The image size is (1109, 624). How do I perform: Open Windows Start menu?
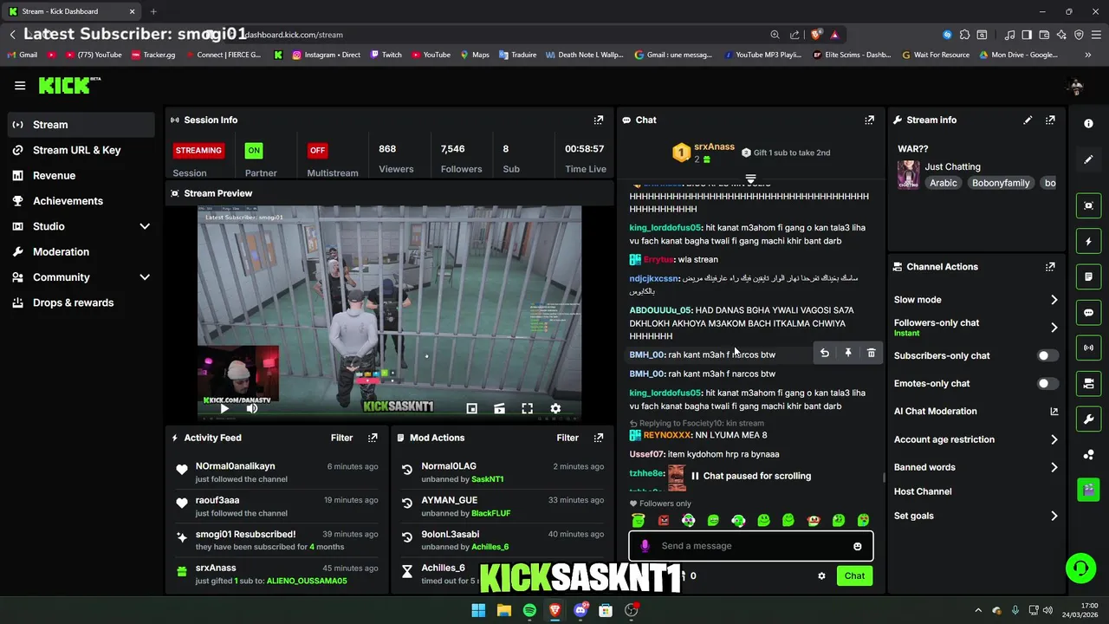[x=478, y=610]
